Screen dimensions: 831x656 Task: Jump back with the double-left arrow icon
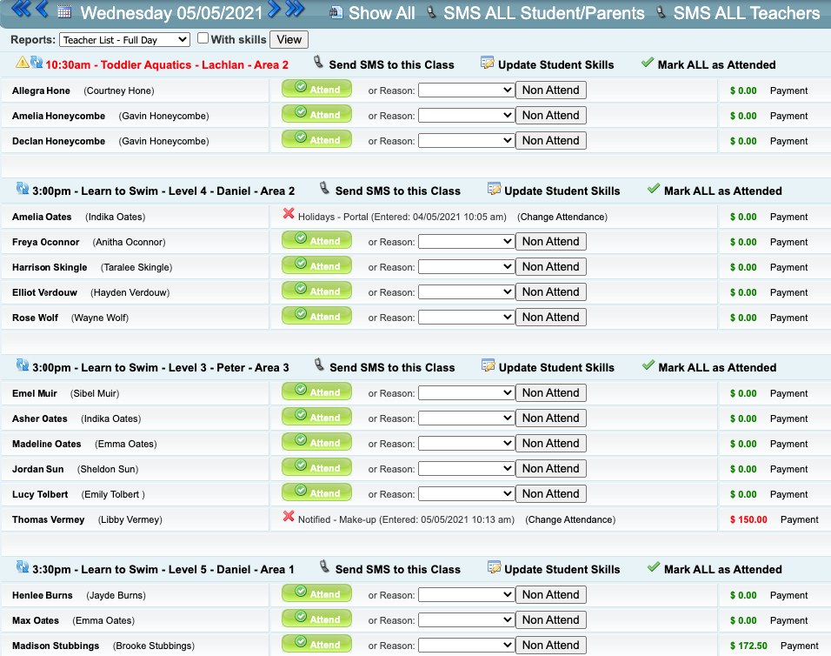click(21, 9)
